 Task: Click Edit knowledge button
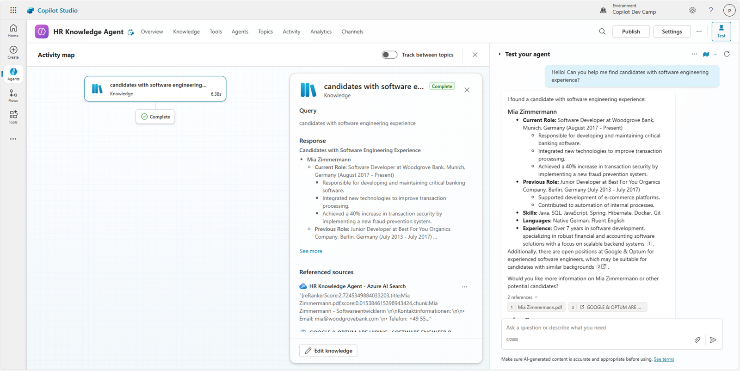click(x=328, y=351)
